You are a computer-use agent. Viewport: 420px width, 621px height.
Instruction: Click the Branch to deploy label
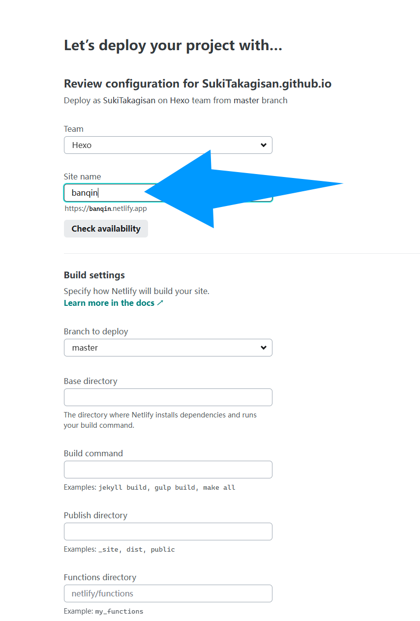tap(96, 331)
